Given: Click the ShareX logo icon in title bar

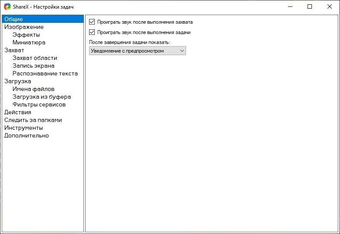Looking at the screenshot, I should 7,7.
